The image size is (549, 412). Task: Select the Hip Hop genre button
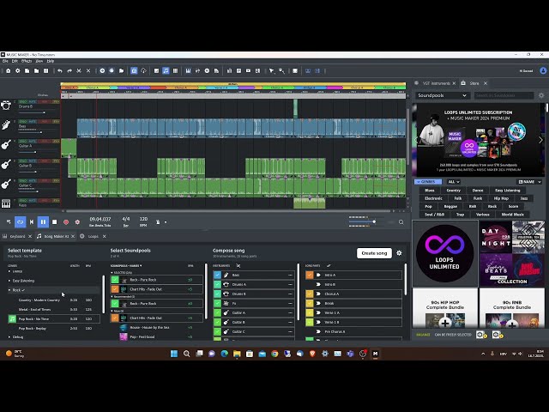[x=501, y=198]
